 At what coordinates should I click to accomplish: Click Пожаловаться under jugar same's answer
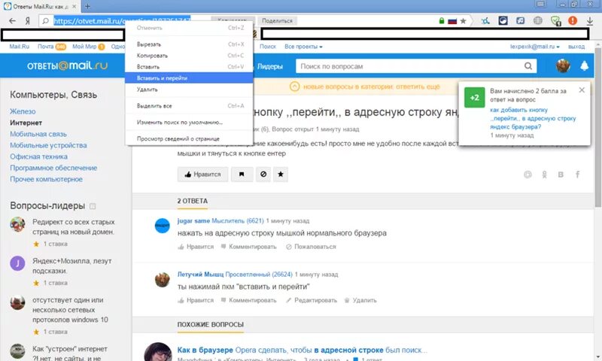tap(311, 247)
